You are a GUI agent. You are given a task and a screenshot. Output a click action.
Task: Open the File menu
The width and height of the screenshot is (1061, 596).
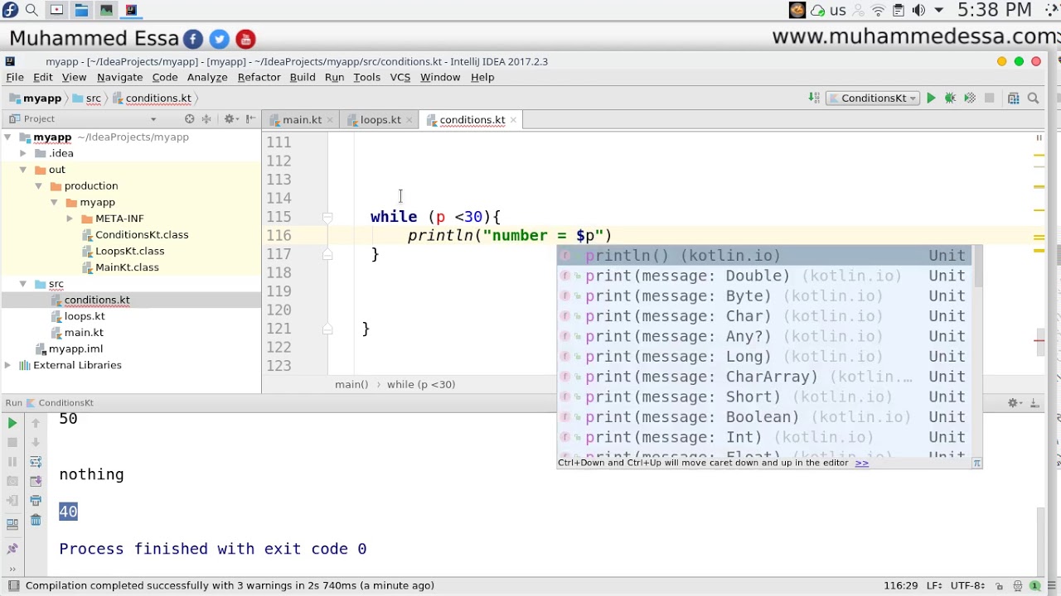15,77
